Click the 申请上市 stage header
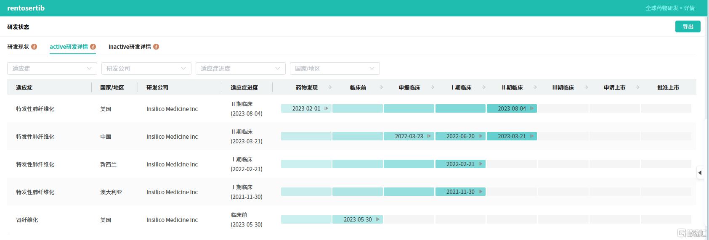 coord(614,87)
